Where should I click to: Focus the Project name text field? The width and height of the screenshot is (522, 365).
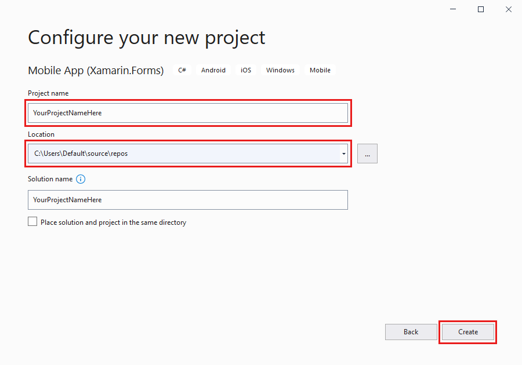coord(187,113)
